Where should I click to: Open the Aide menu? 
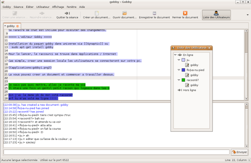click(82, 7)
